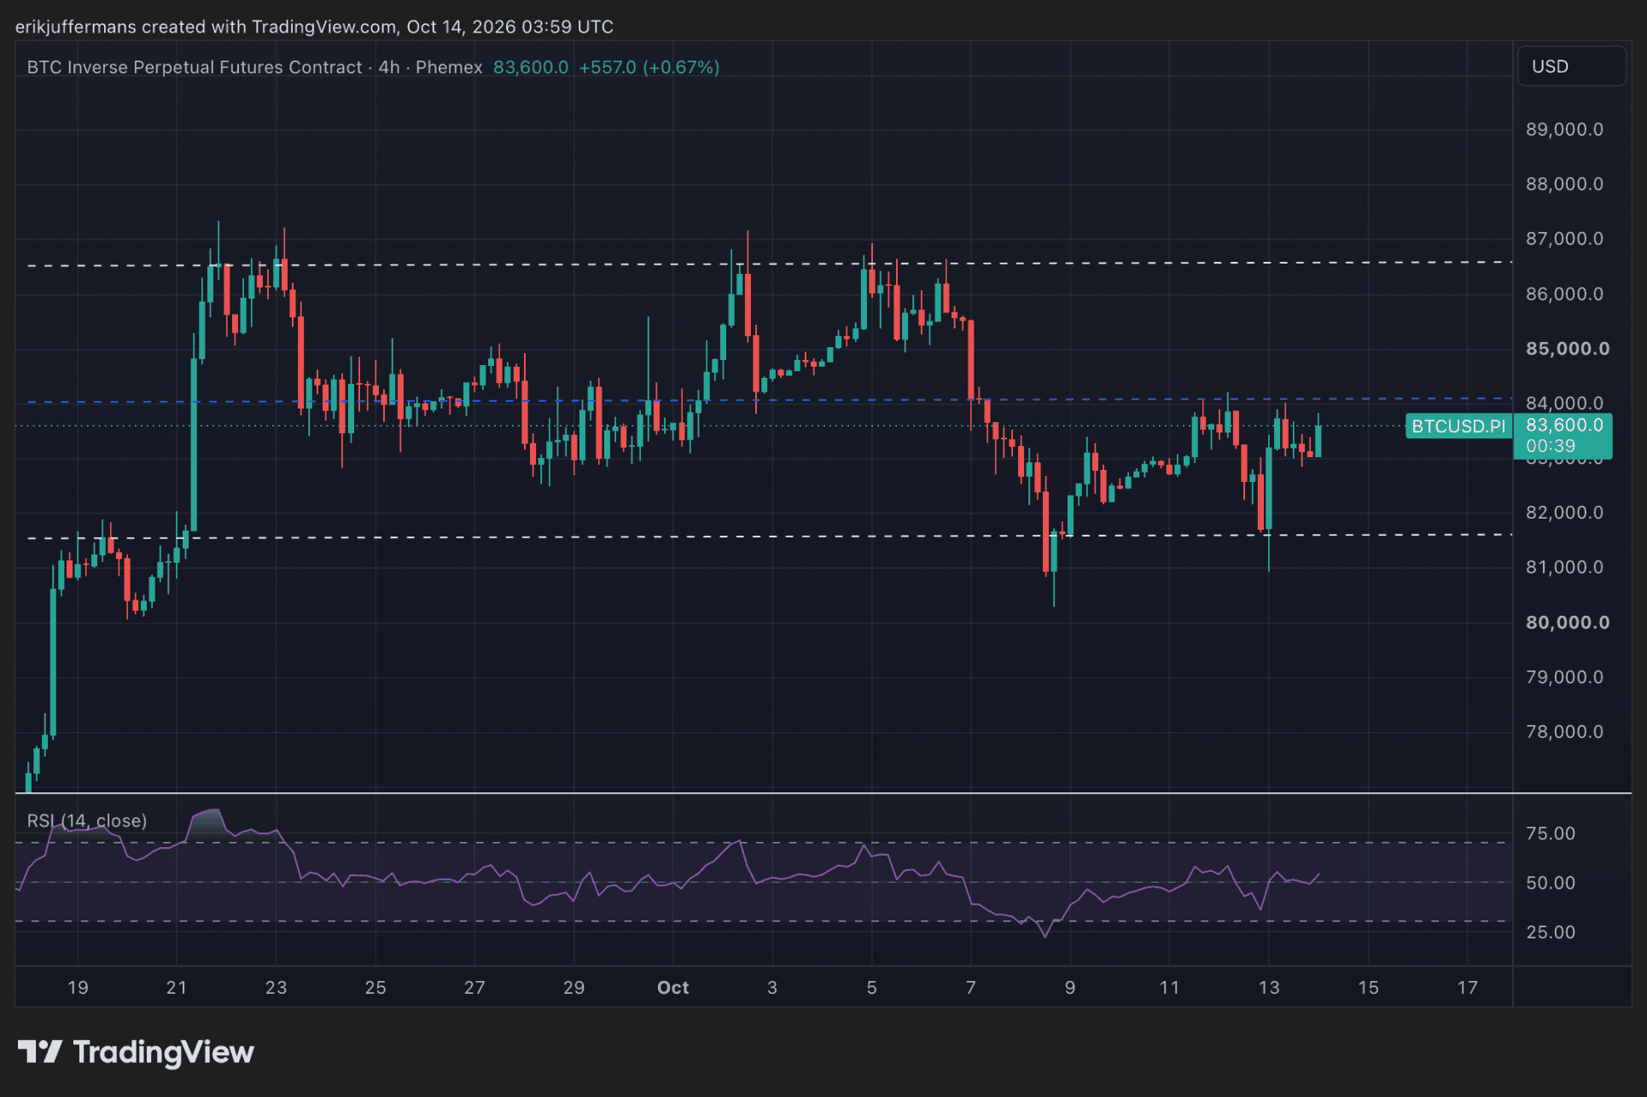The width and height of the screenshot is (1647, 1097).
Task: Click date 29 on the time axis
Action: pos(573,988)
